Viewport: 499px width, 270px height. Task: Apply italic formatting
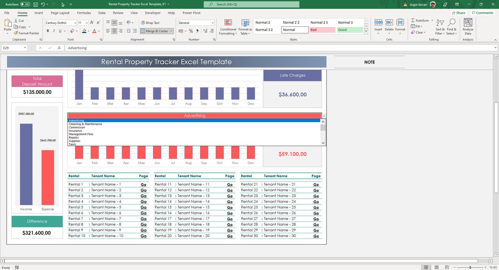click(53, 31)
